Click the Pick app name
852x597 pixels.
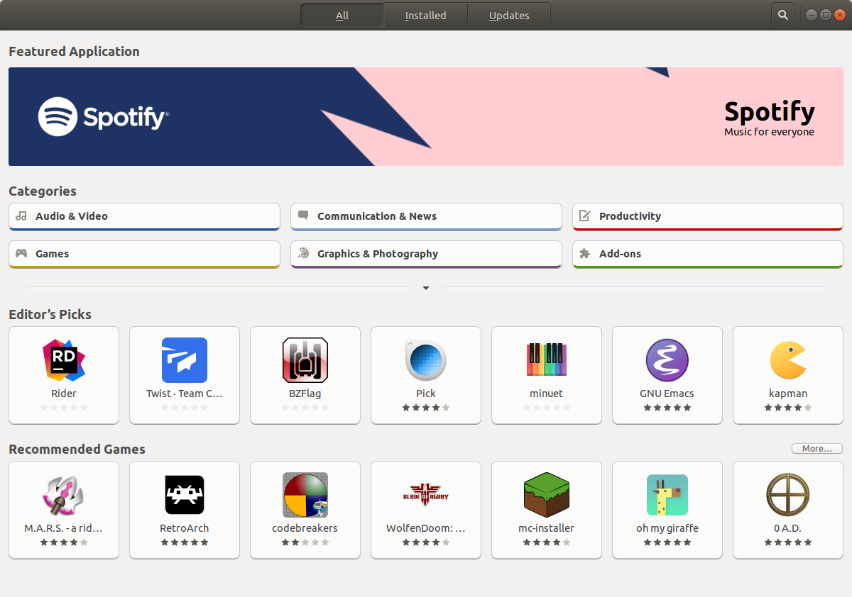pos(426,394)
